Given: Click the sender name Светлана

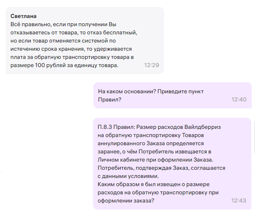Looking at the screenshot, I should tap(23, 16).
